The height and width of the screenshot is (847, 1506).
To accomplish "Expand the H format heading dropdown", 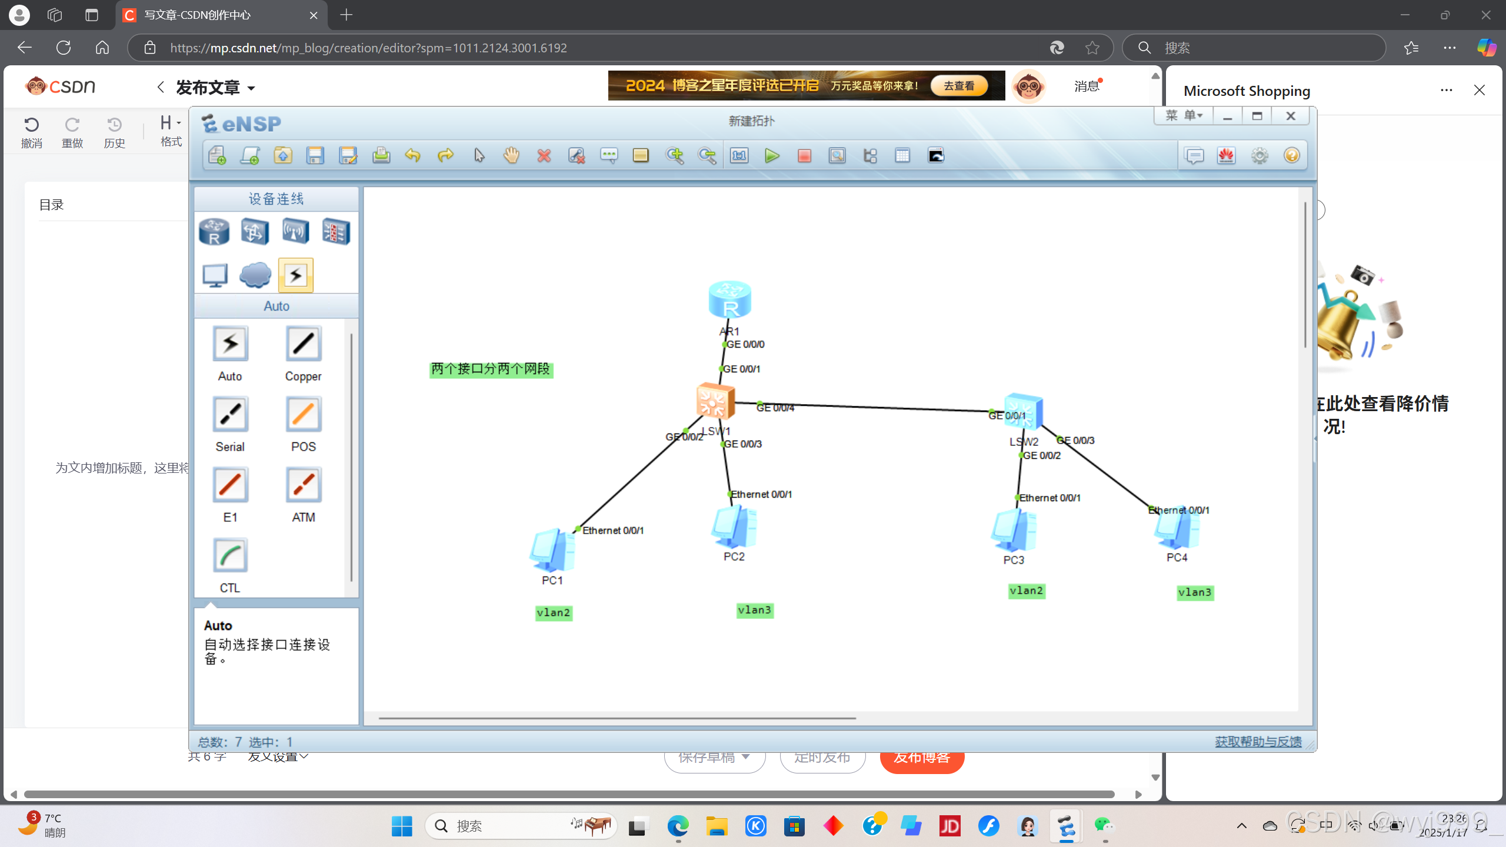I will 170,123.
